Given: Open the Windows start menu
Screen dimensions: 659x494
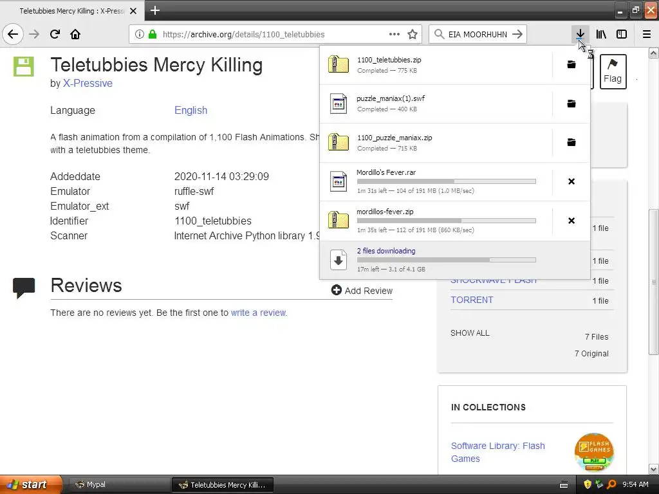Looking at the screenshot, I should coord(31,484).
